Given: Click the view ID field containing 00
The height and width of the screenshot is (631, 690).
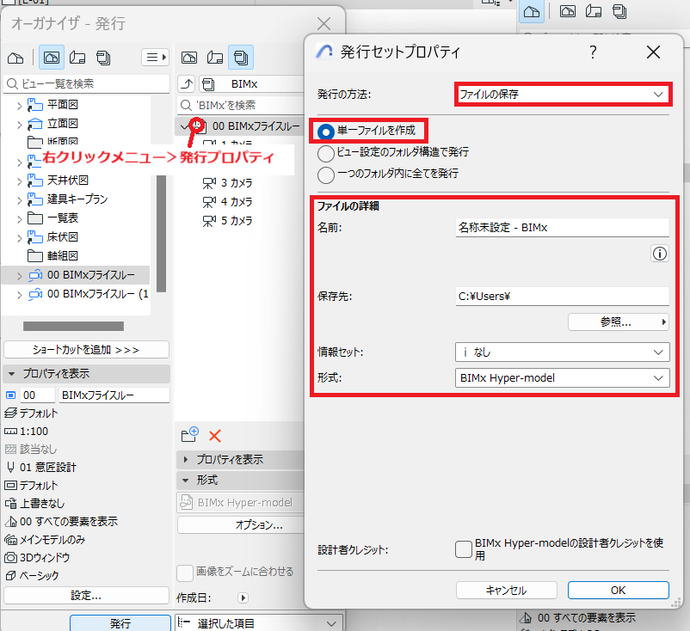Looking at the screenshot, I should [38, 395].
